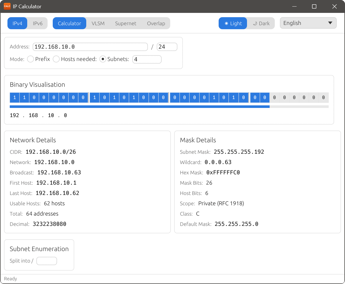
Task: Click the blue prefix progress bar
Action: (x=138, y=107)
